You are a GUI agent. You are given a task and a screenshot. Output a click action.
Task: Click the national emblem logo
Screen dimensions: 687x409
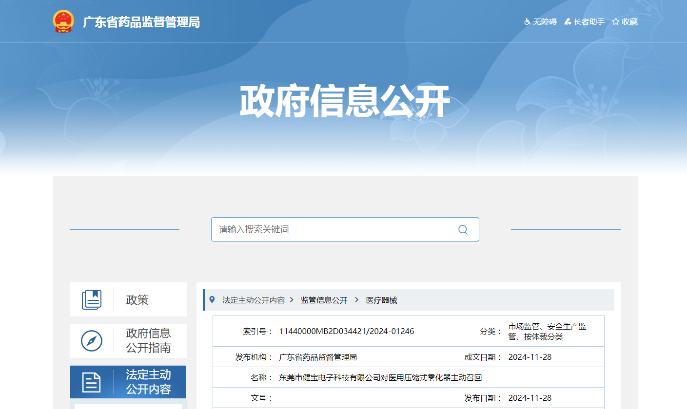click(x=63, y=21)
